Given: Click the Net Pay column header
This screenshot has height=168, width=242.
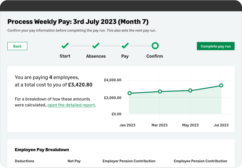Looking at the screenshot, I should click(73, 161).
